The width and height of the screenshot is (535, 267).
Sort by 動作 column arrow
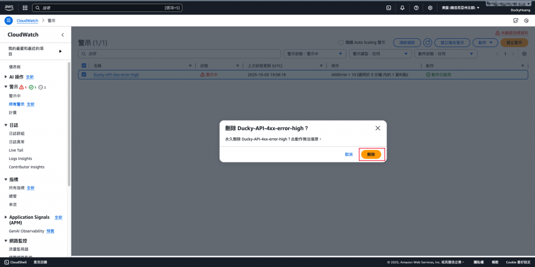point(522,65)
